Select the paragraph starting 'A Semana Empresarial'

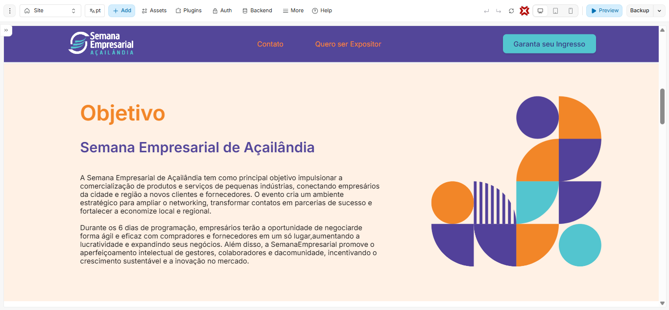click(x=230, y=194)
